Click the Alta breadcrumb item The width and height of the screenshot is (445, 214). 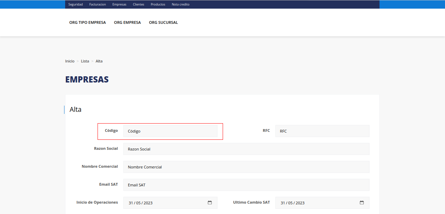point(99,61)
